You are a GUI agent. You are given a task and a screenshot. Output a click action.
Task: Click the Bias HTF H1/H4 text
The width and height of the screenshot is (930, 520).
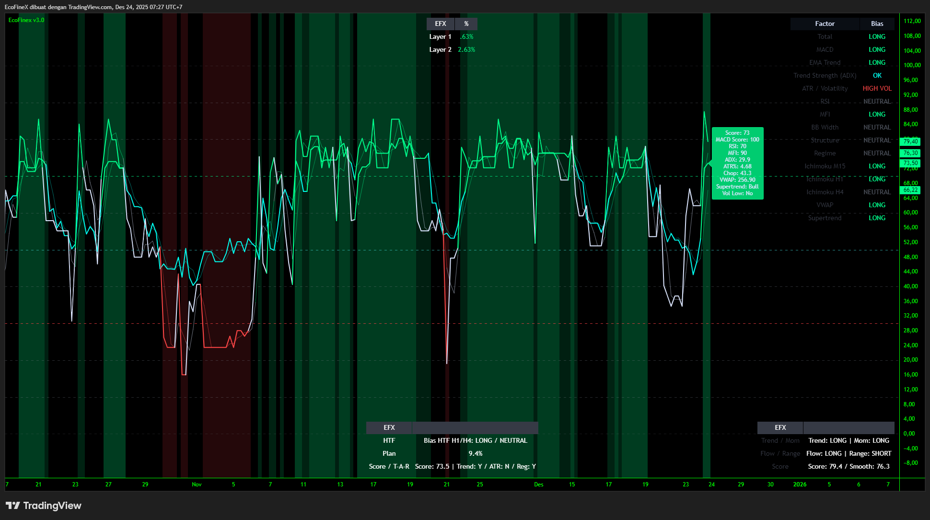(475, 440)
